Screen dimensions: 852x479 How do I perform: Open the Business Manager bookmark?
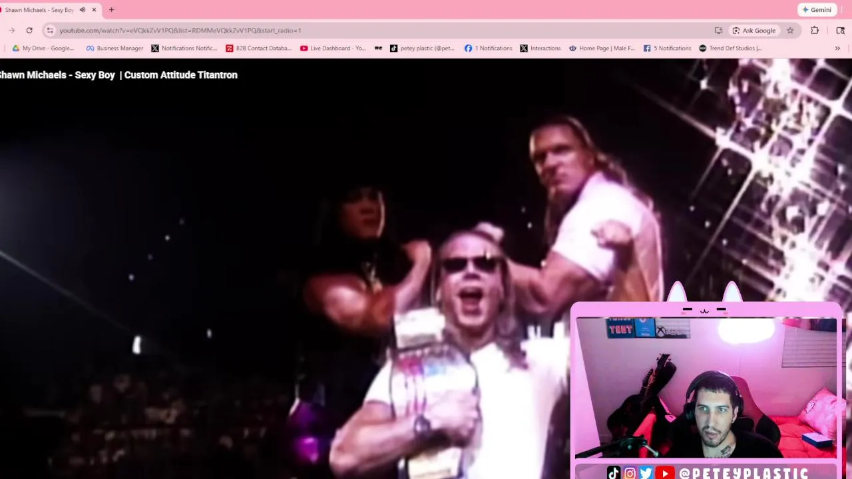coord(114,49)
